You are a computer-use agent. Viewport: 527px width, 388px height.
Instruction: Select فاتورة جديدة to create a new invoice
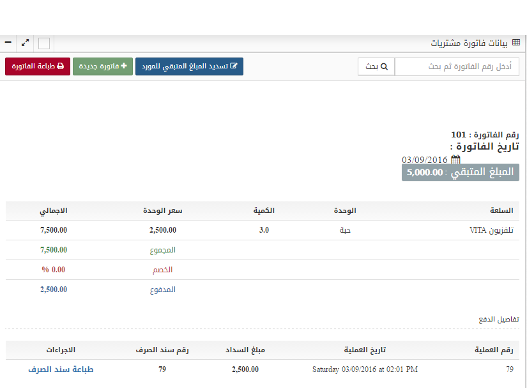103,66
